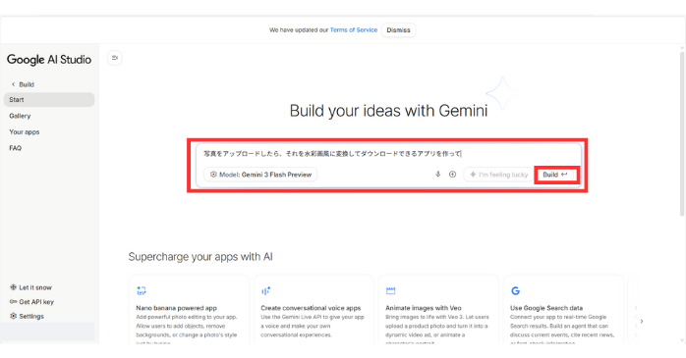686x358 pixels.
Task: Click the clapperboard icon on Veo card
Action: [391, 290]
